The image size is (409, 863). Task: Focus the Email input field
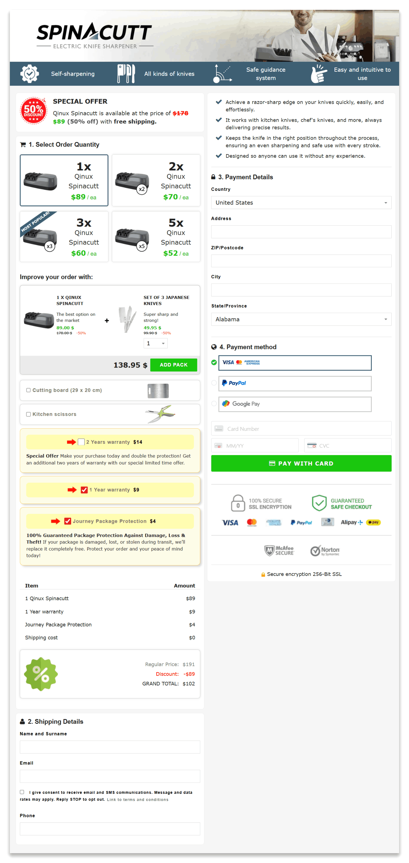110,776
